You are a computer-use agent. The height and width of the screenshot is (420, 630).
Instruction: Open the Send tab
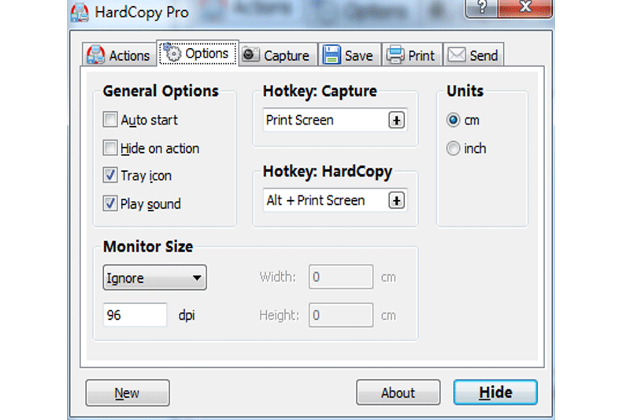(x=473, y=55)
